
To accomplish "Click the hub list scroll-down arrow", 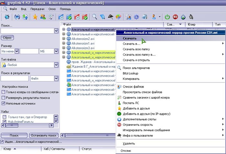I will [x=56, y=121].
